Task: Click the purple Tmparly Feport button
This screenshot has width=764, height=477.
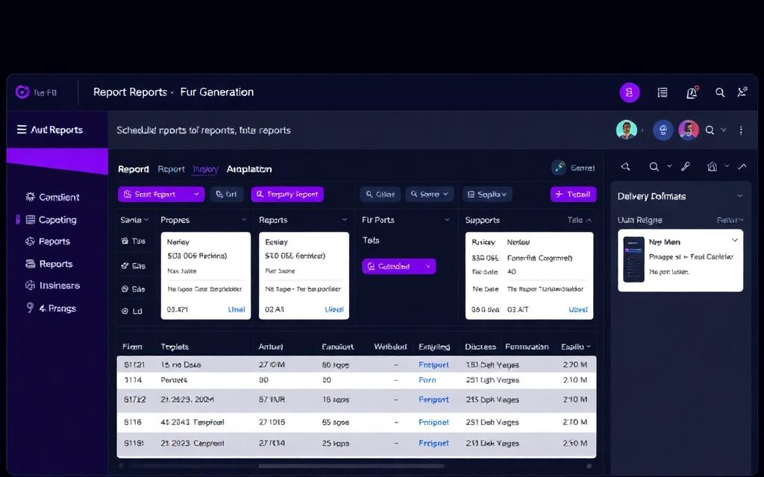Action: (287, 194)
